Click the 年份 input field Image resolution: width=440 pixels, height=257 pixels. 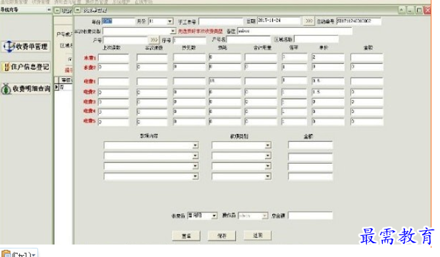tap(118, 21)
